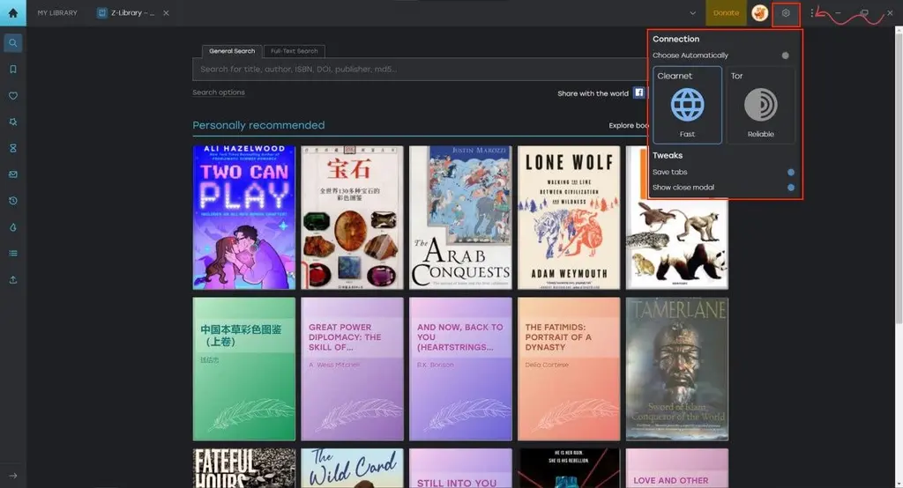903x488 pixels.
Task: Click the Donate button
Action: click(726, 13)
